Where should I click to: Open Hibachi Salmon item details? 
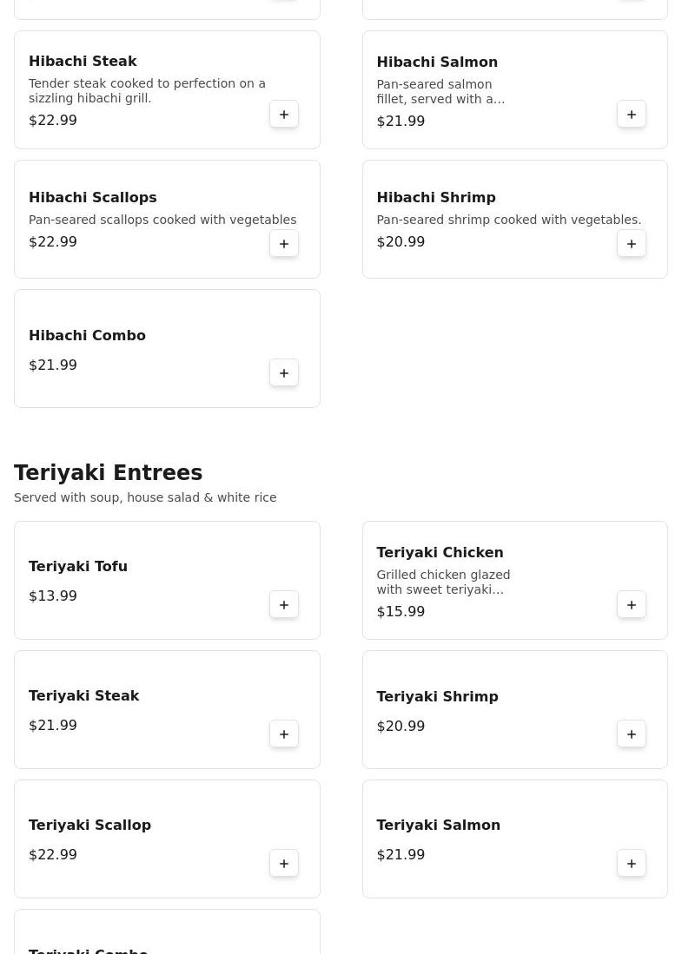click(x=437, y=63)
